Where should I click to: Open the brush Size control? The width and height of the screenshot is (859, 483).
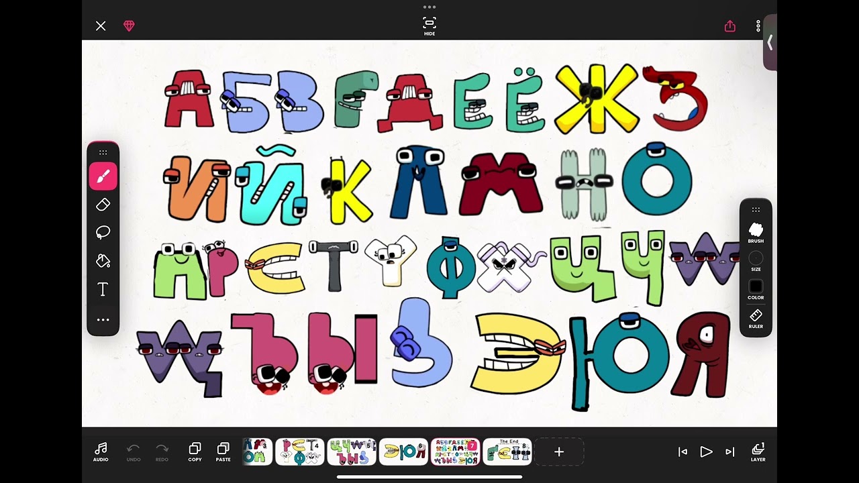pyautogui.click(x=756, y=261)
